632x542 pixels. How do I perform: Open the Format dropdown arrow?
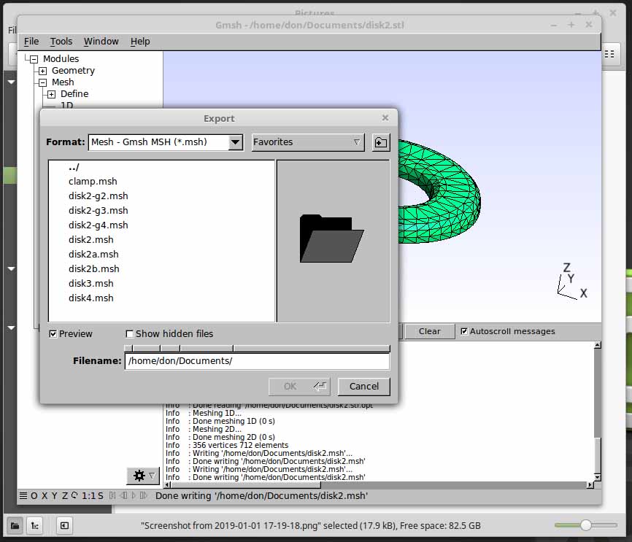coord(236,142)
